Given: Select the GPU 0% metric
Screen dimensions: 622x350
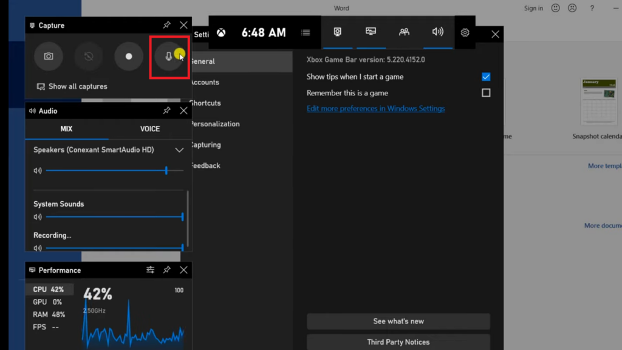Looking at the screenshot, I should tap(50, 302).
